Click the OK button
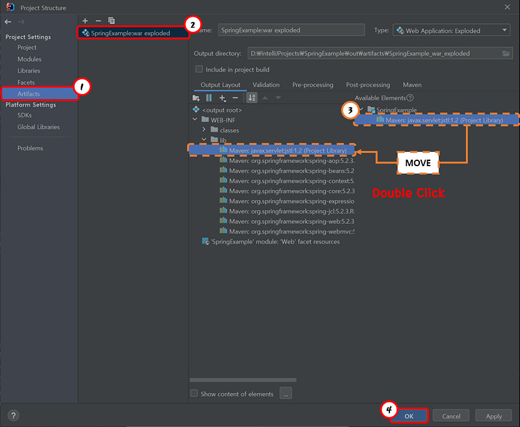The height and width of the screenshot is (427, 520). (x=409, y=416)
